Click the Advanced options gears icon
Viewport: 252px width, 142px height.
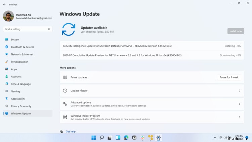pyautogui.click(x=65, y=104)
